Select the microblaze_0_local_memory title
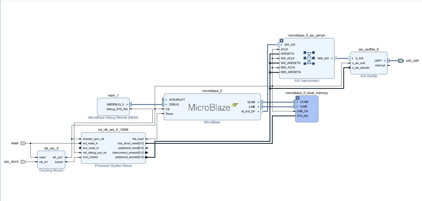Image resolution: width=422 pixels, height=201 pixels. point(307,93)
